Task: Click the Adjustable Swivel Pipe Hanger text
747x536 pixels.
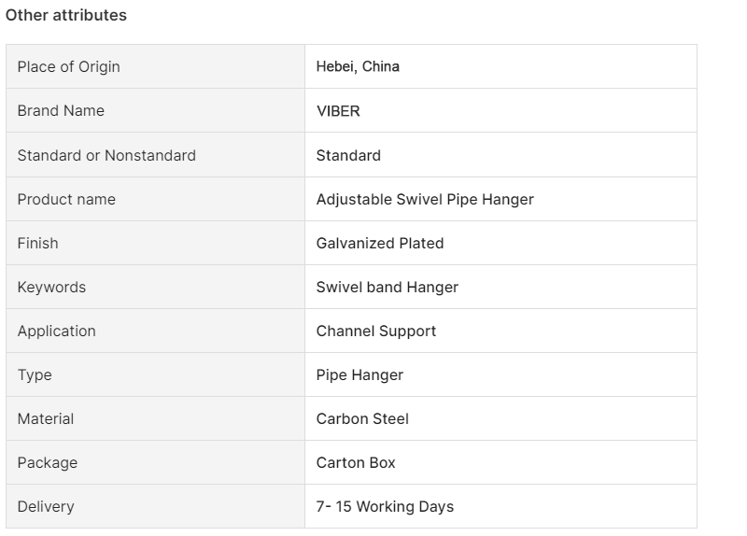Action: [x=425, y=199]
